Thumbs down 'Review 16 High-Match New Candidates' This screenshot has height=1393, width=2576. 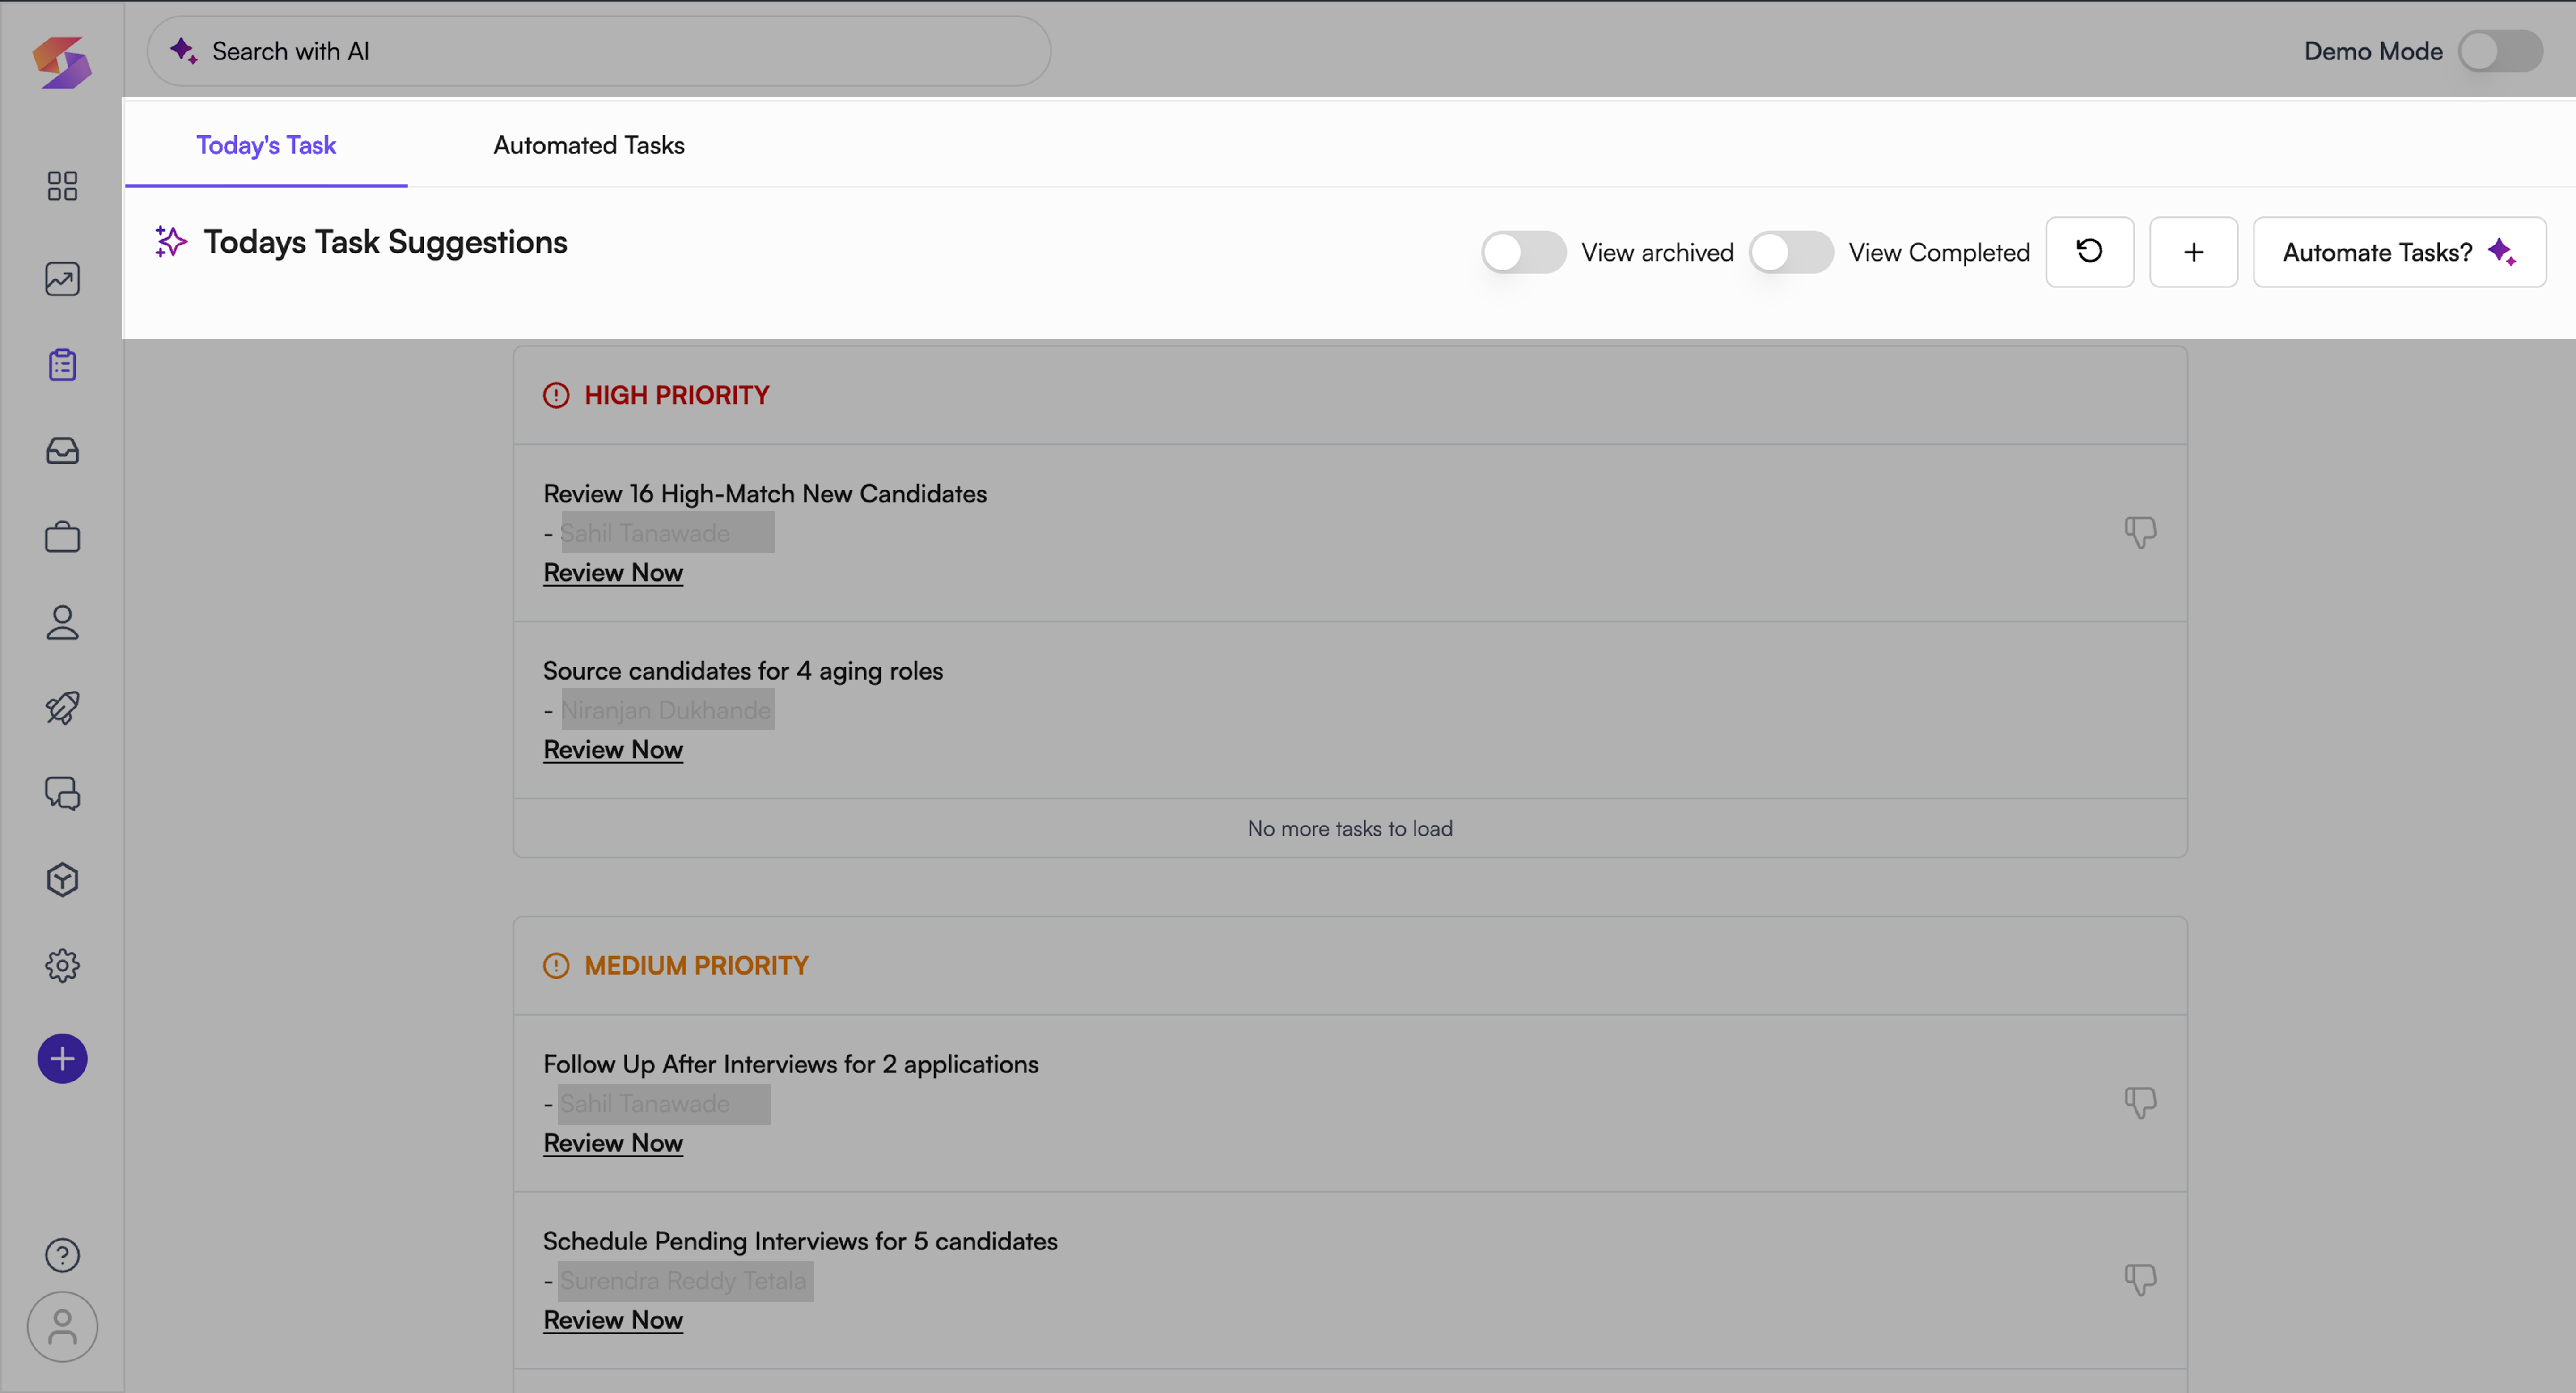(x=2140, y=532)
